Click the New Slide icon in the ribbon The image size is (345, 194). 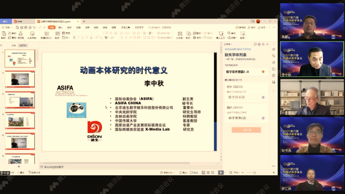point(47,34)
